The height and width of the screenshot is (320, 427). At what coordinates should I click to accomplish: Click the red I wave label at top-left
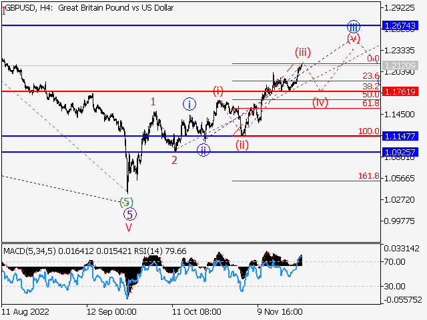3,11
